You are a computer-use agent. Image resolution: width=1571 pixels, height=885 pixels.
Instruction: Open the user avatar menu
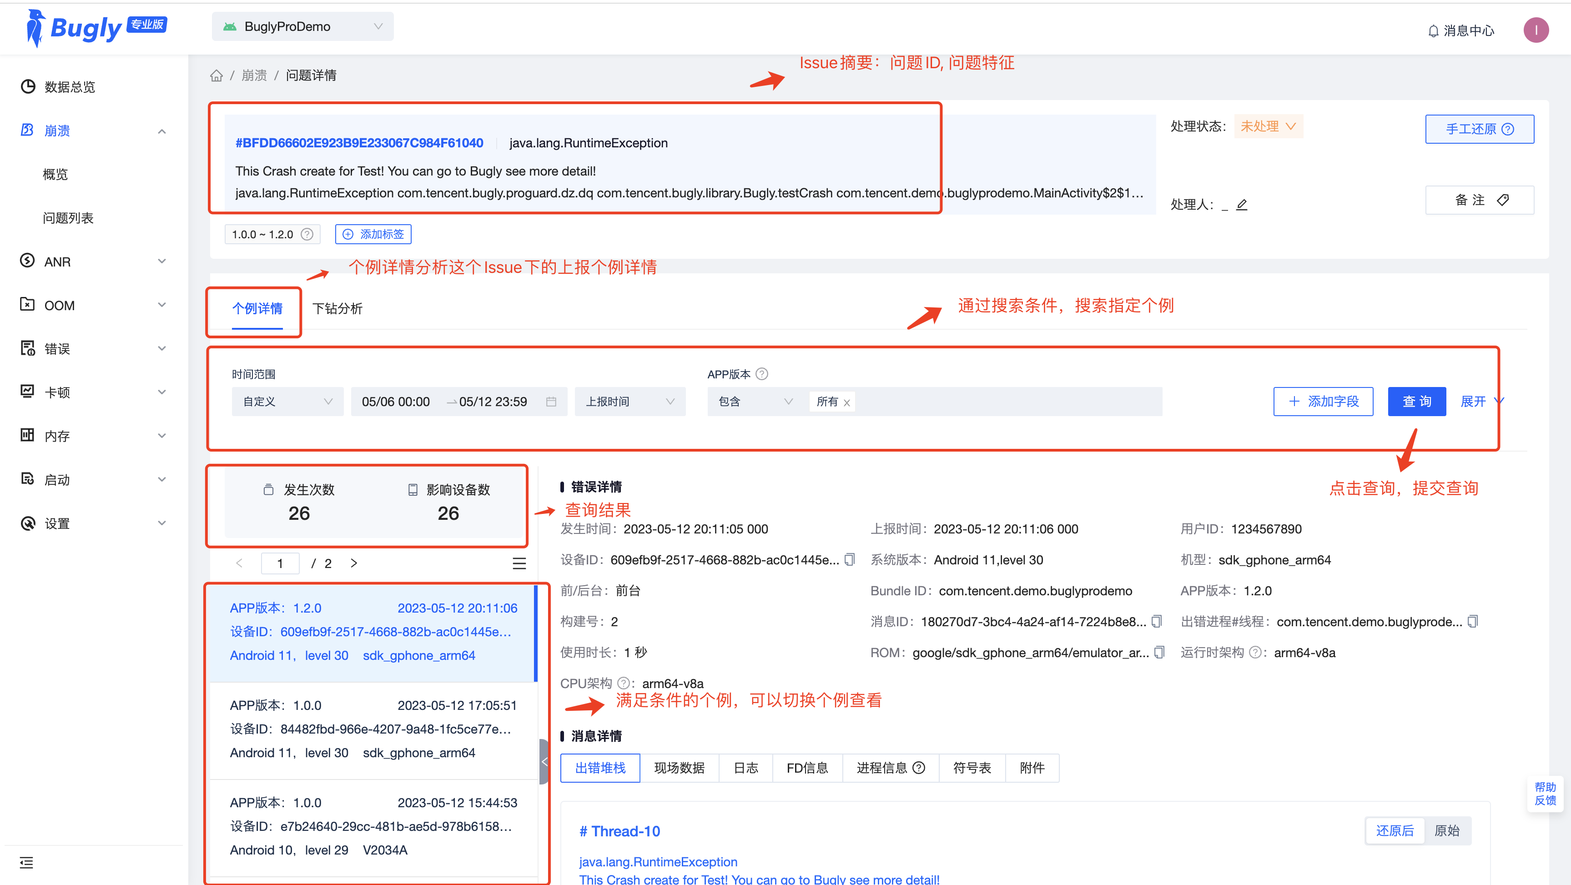point(1536,30)
